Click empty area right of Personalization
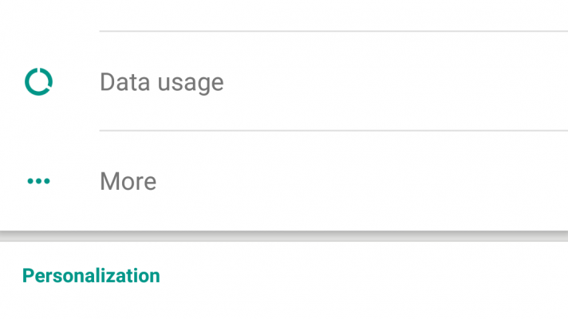The height and width of the screenshot is (319, 568). tap(383, 276)
